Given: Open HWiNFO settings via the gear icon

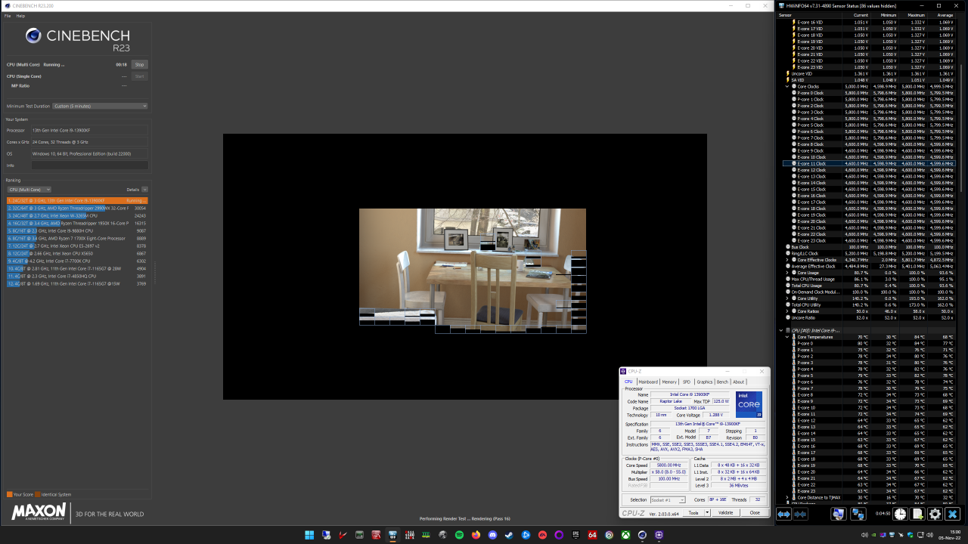Looking at the screenshot, I should coord(935,513).
